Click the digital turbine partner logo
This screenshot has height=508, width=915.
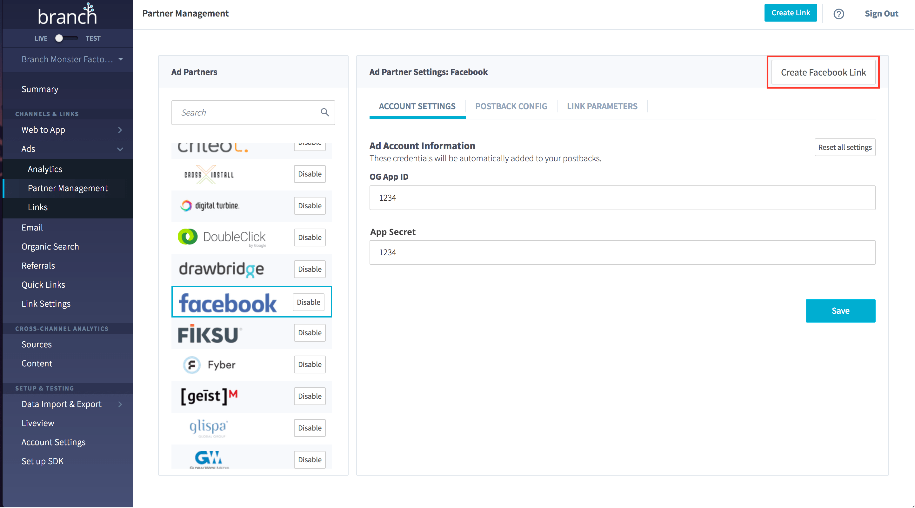(x=210, y=206)
